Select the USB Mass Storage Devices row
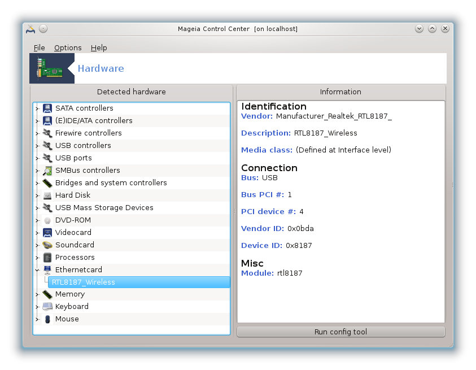The width and height of the screenshot is (476, 370). [x=132, y=208]
